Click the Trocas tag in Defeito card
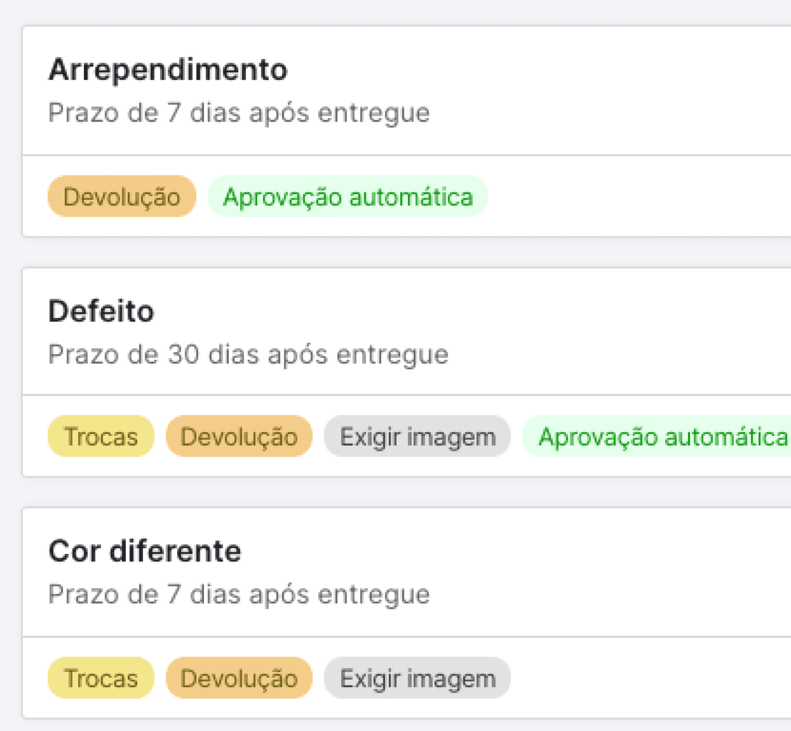Screen dimensions: 791x731 click(101, 436)
